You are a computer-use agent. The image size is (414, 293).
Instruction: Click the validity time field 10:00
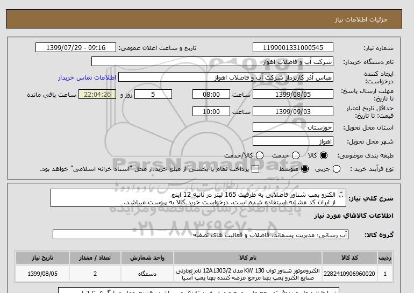pos(211,111)
